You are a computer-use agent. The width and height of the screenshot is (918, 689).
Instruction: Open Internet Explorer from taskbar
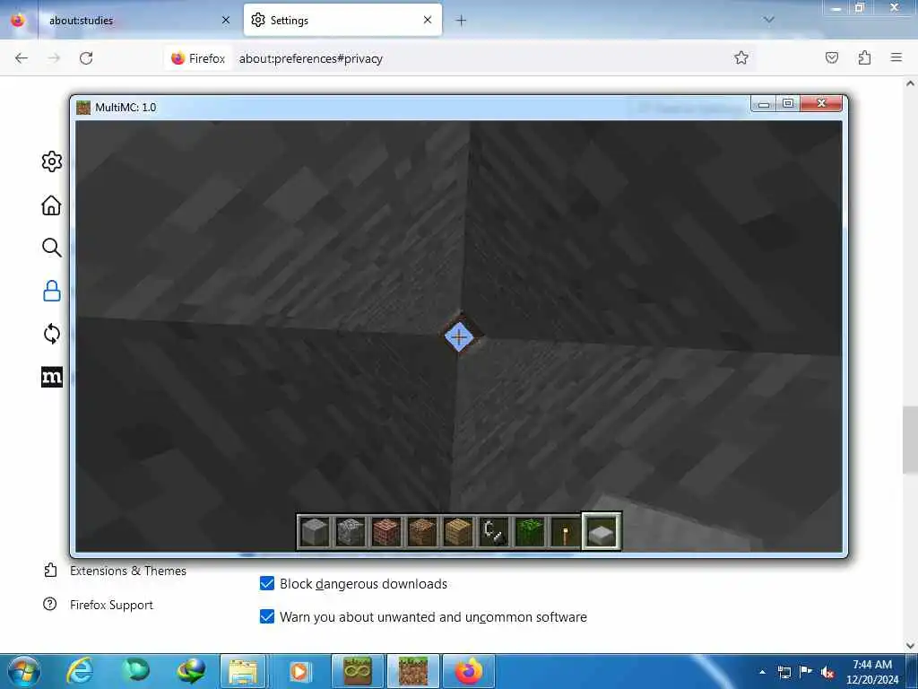80,671
